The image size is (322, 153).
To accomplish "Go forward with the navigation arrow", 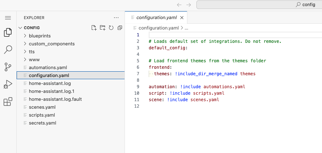I will coord(188,5).
